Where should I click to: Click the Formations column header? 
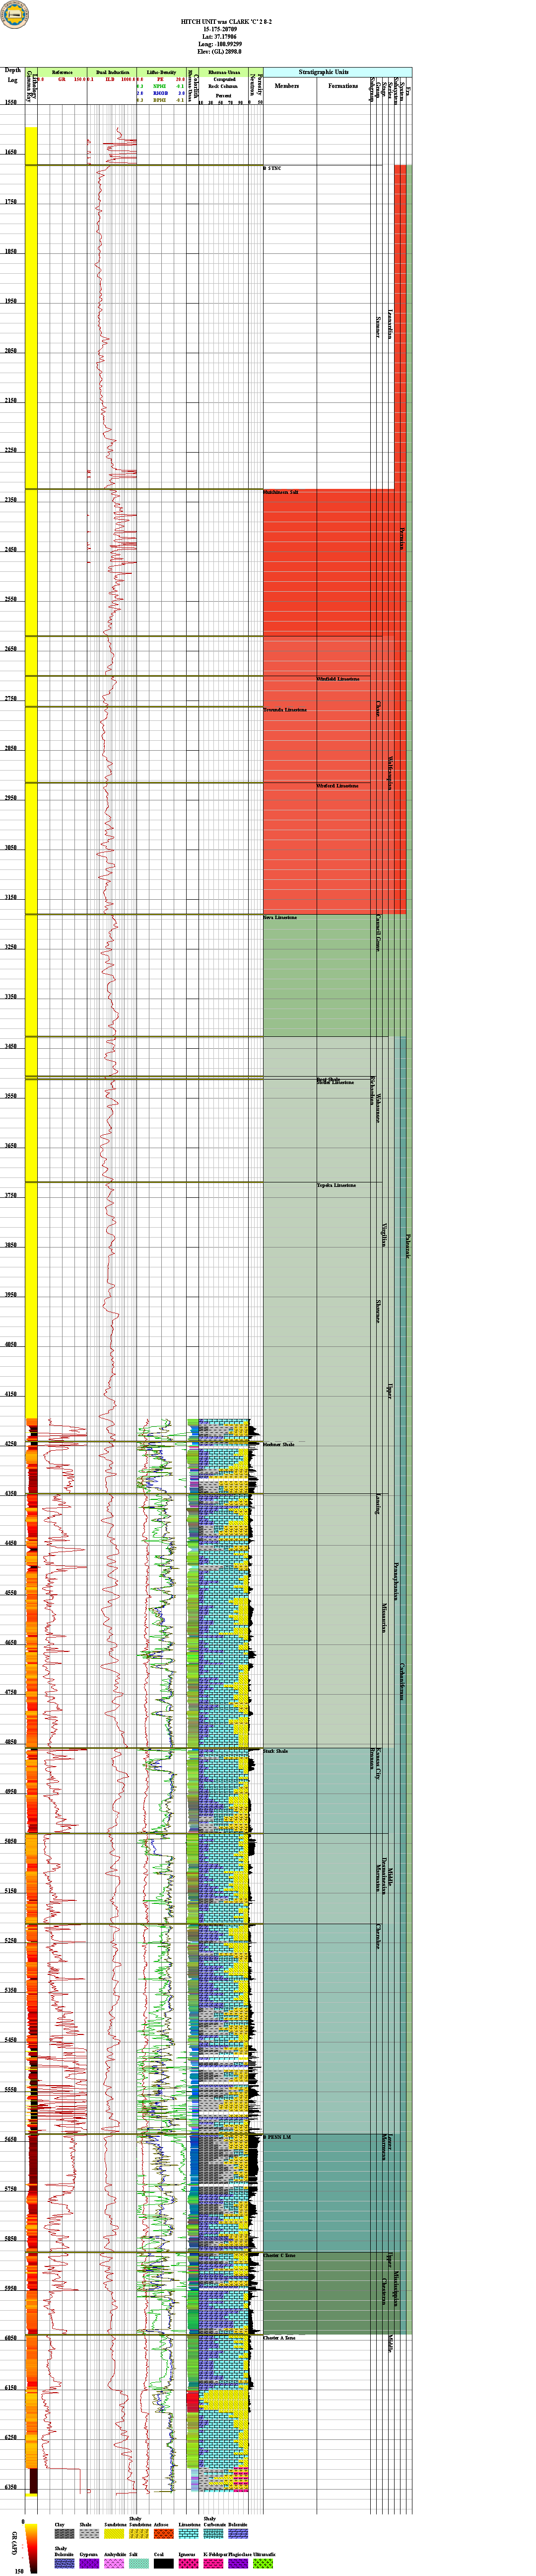(x=342, y=86)
